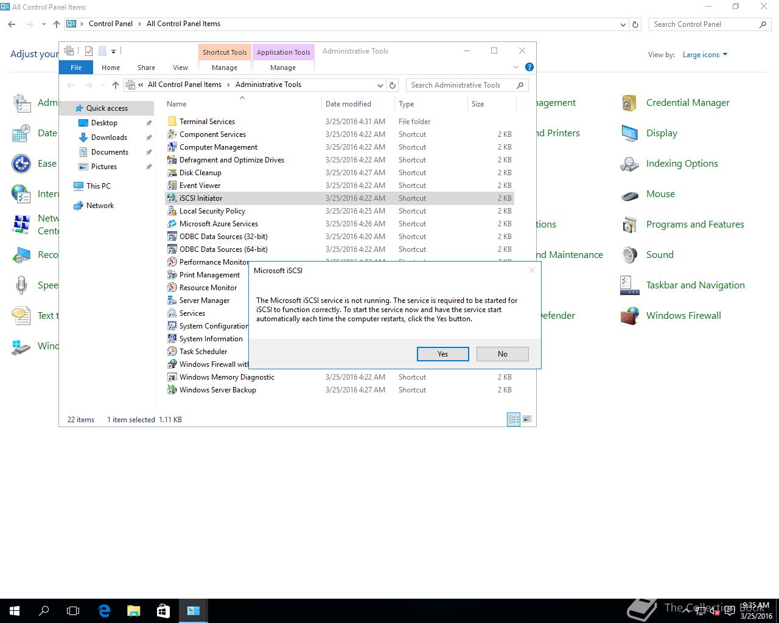Select the Print Management icon
Screen dimensions: 779x623
pyautogui.click(x=172, y=275)
